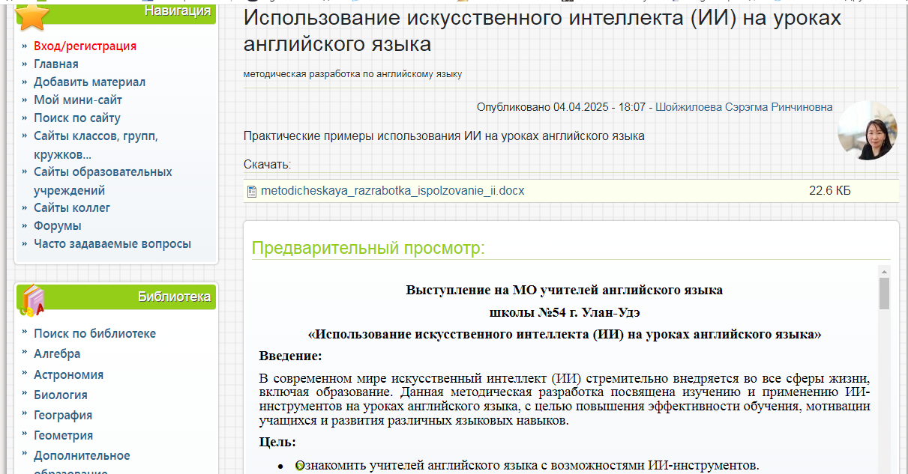Visit the Форумы section
The height and width of the screenshot is (474, 908).
[57, 225]
